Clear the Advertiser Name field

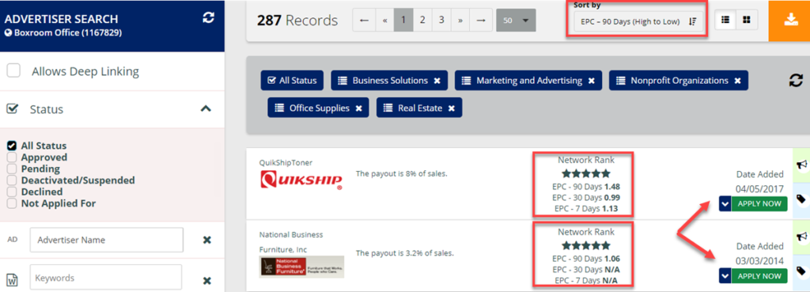point(206,240)
